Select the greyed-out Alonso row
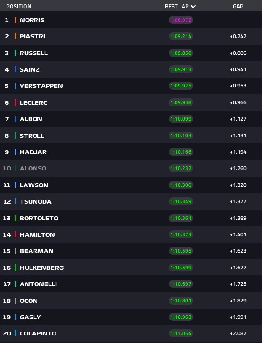This screenshot has width=262, height=343. click(x=131, y=168)
